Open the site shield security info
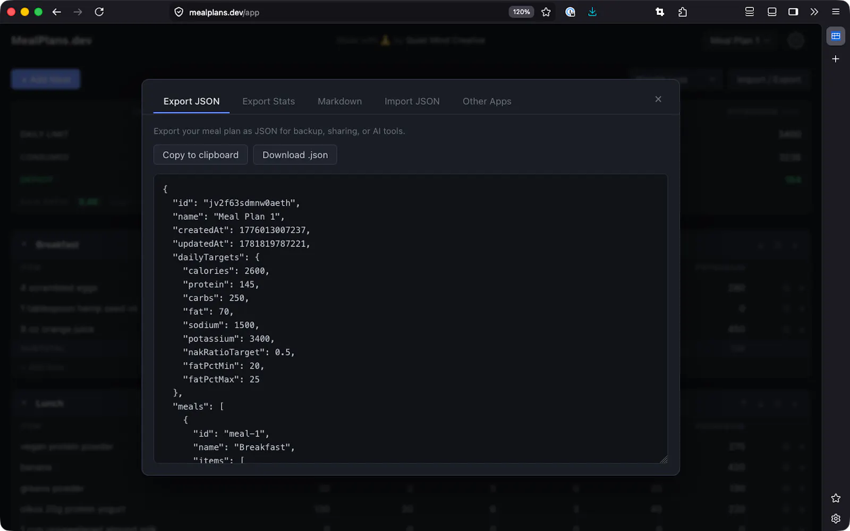850x531 pixels. click(x=179, y=12)
